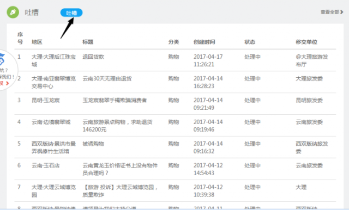Open the complaint 云南30天无理由退货
The height and width of the screenshot is (210, 349).
tap(107, 78)
